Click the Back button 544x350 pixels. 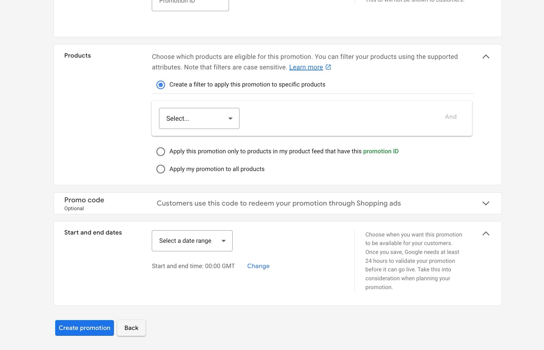[131, 328]
